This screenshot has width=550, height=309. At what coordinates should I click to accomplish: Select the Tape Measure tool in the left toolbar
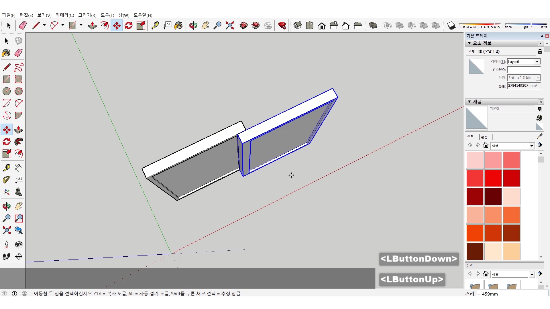(7, 167)
